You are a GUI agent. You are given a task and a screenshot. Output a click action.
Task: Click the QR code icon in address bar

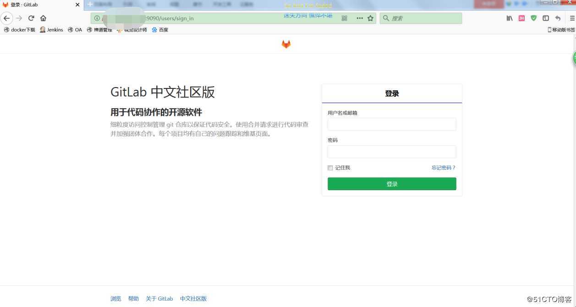345,18
